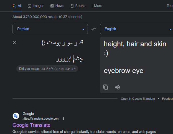Open the translate.google.com URL link
Viewport: 173px width, 134px height.
coord(41,119)
